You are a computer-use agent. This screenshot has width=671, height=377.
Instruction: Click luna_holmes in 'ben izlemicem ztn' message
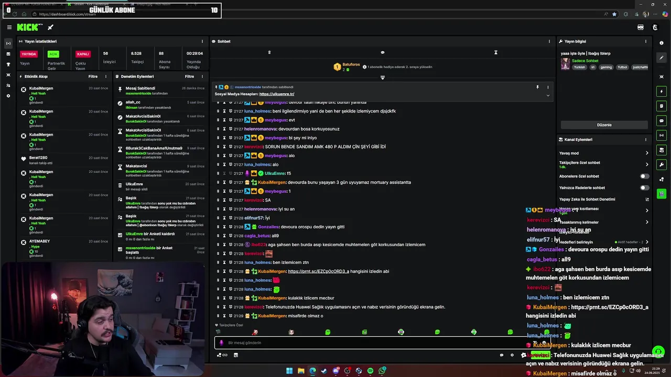pyautogui.click(x=257, y=262)
